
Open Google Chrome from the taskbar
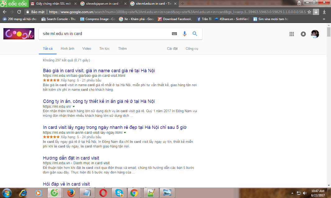134,193
